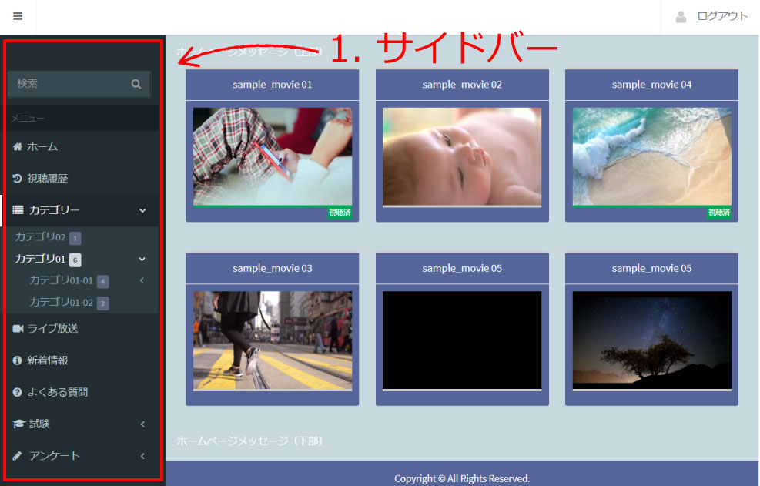Open the sample_movie 02 baby video thumbnail

(462, 157)
